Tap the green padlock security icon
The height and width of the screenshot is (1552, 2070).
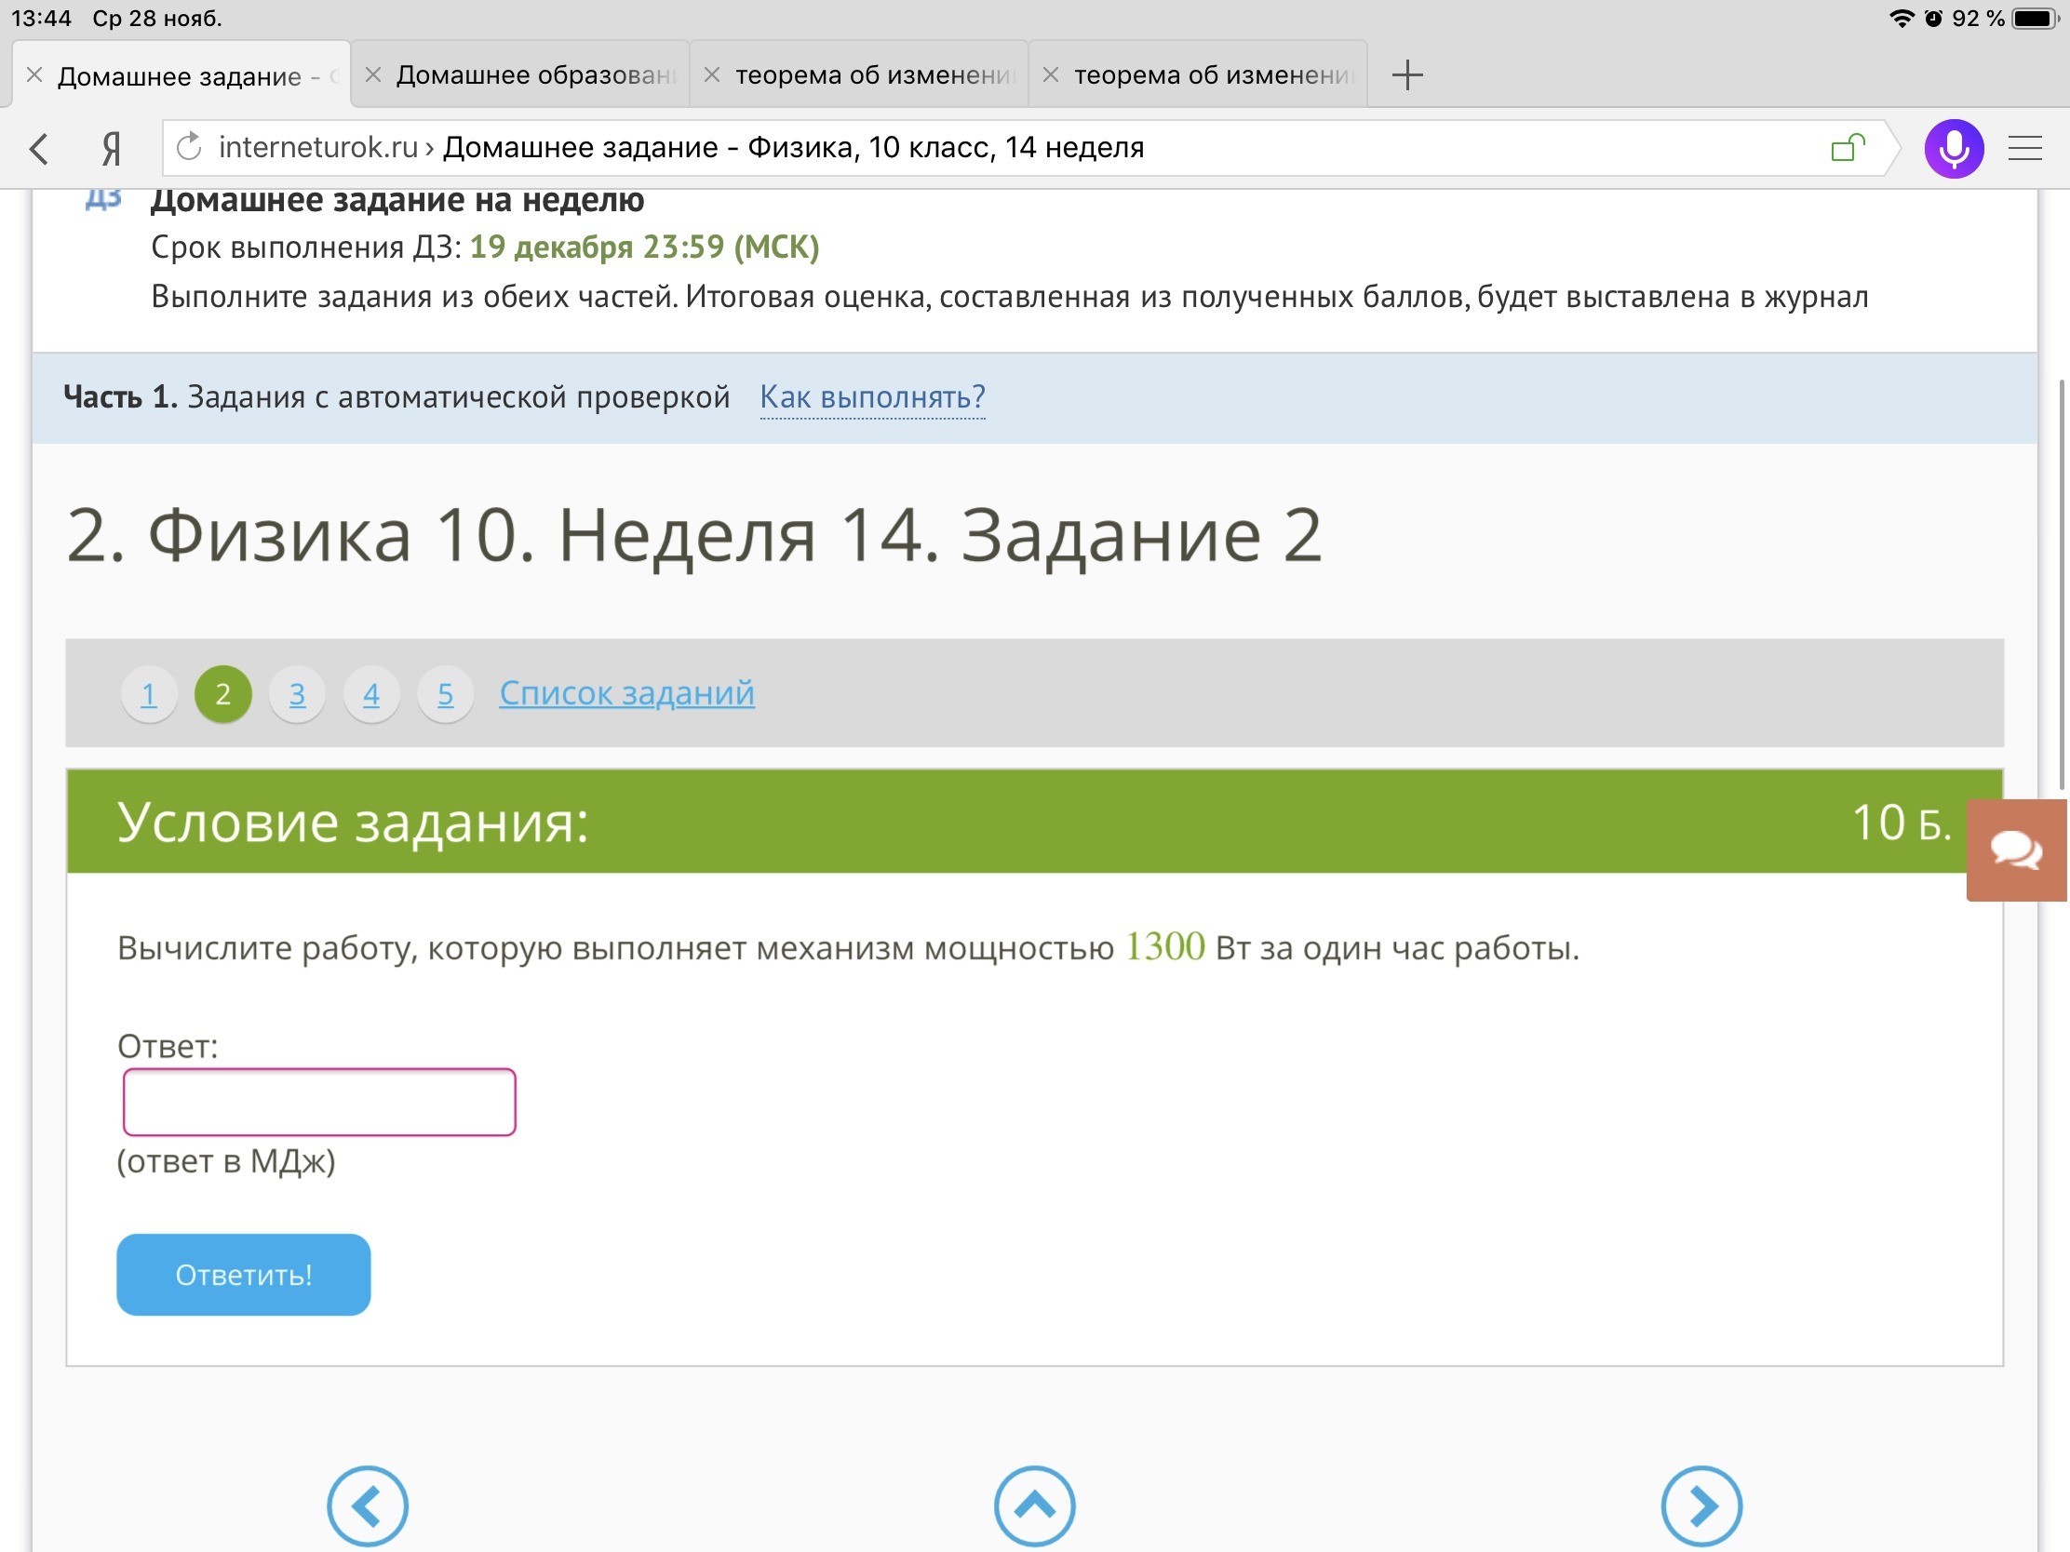(1848, 148)
